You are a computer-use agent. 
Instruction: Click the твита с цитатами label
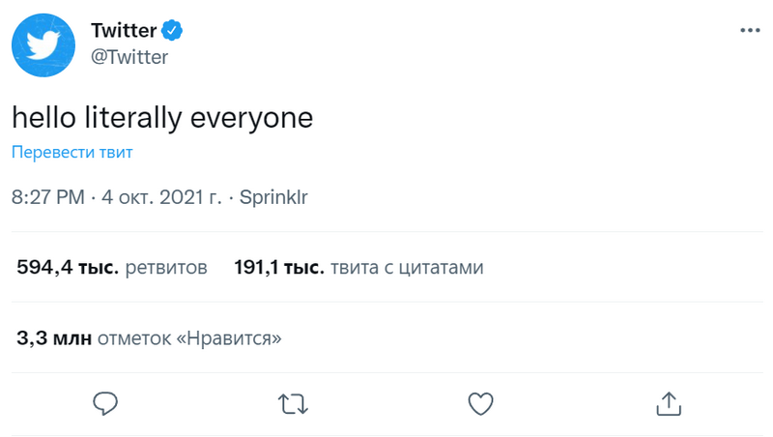[407, 268]
